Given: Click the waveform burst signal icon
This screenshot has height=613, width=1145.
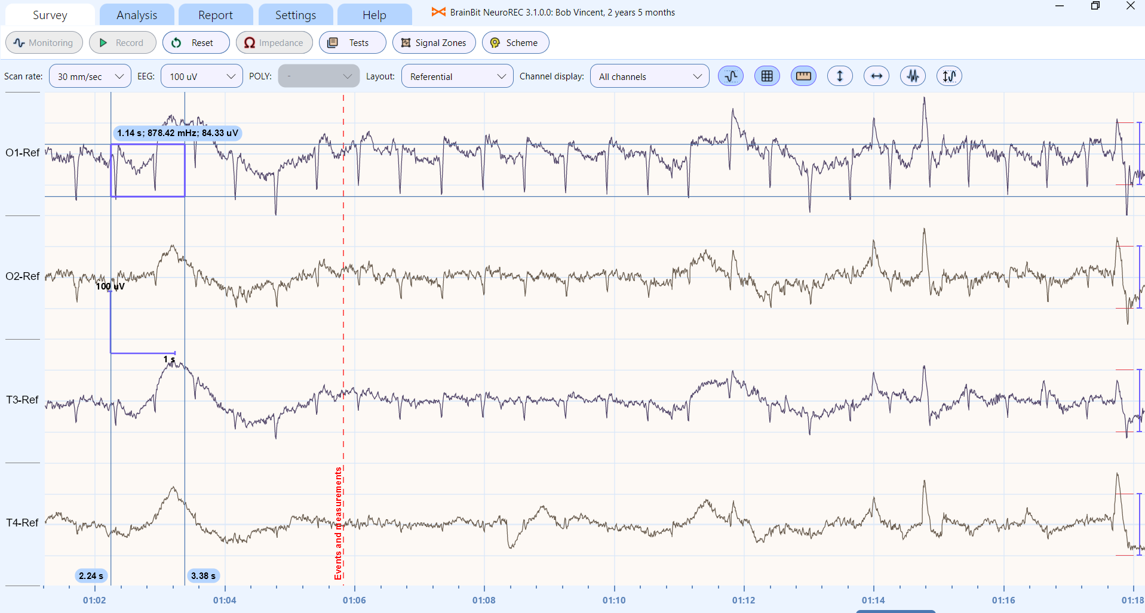Looking at the screenshot, I should (x=913, y=76).
